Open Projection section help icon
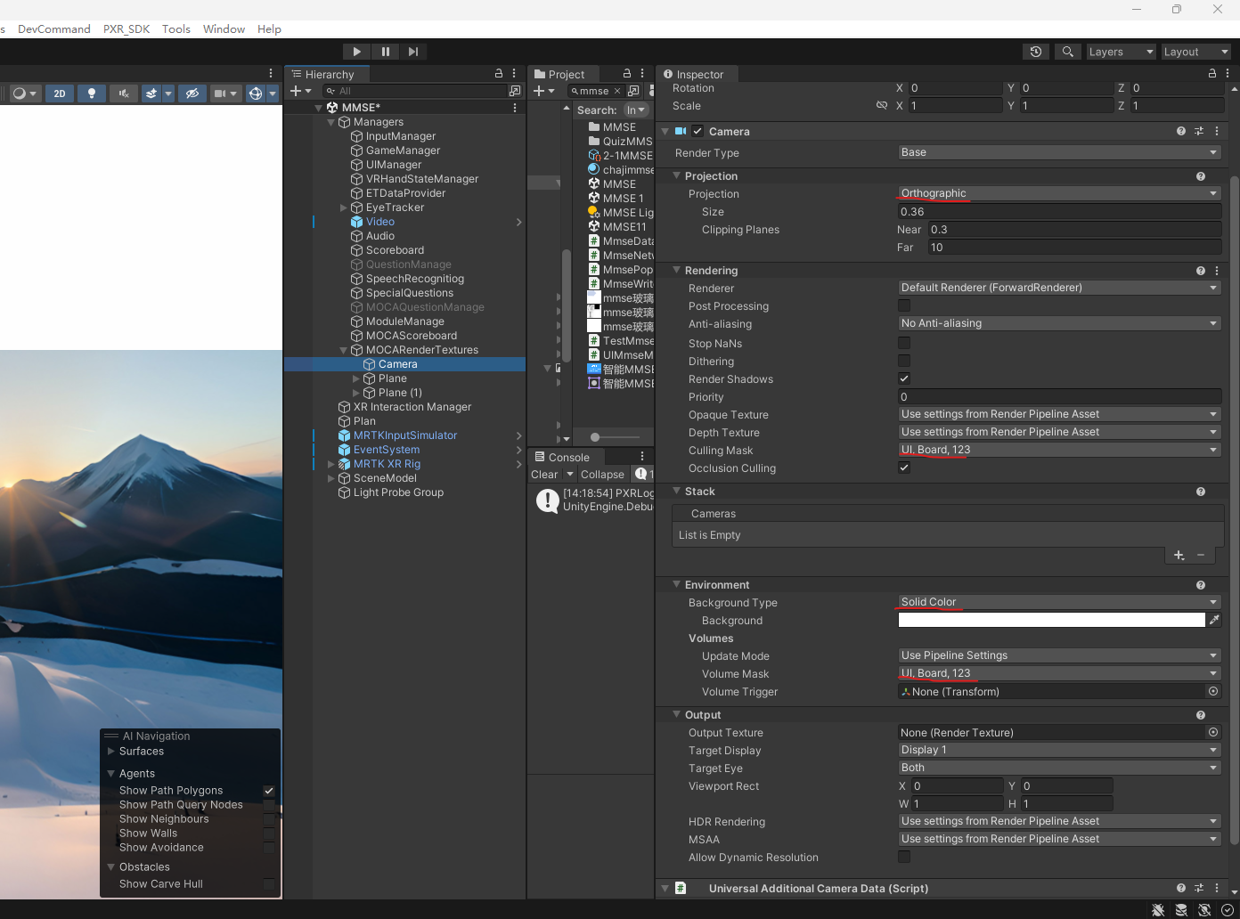This screenshot has height=919, width=1240. [x=1201, y=176]
